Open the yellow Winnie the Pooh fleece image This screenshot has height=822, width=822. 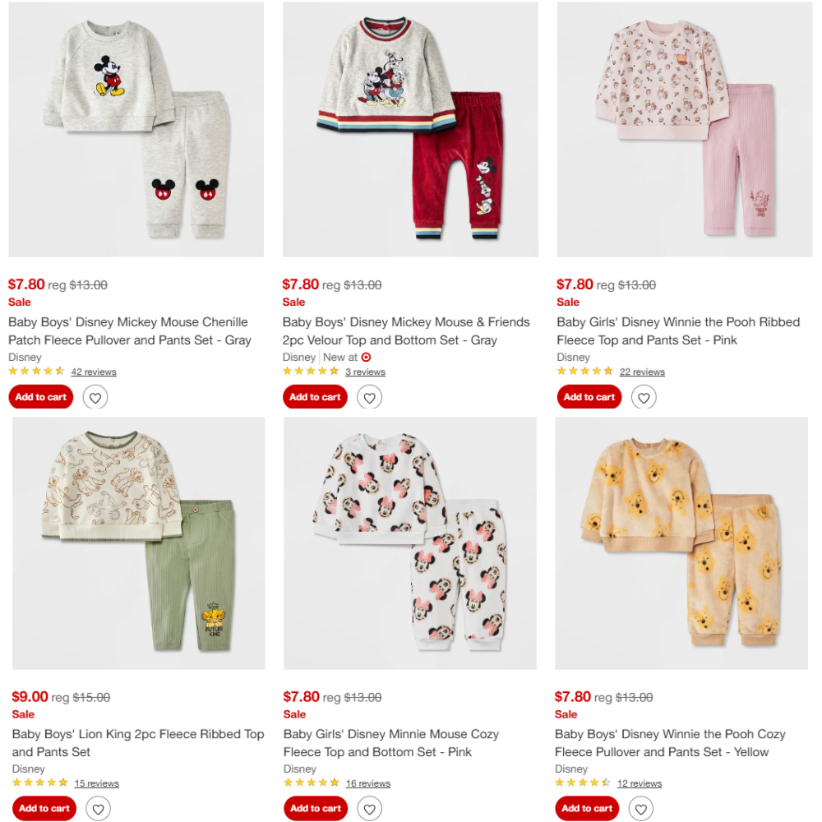coord(681,543)
